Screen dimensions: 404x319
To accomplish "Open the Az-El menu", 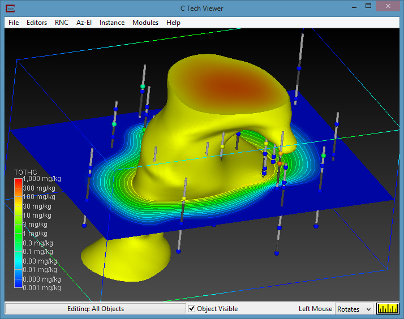I will pos(84,23).
